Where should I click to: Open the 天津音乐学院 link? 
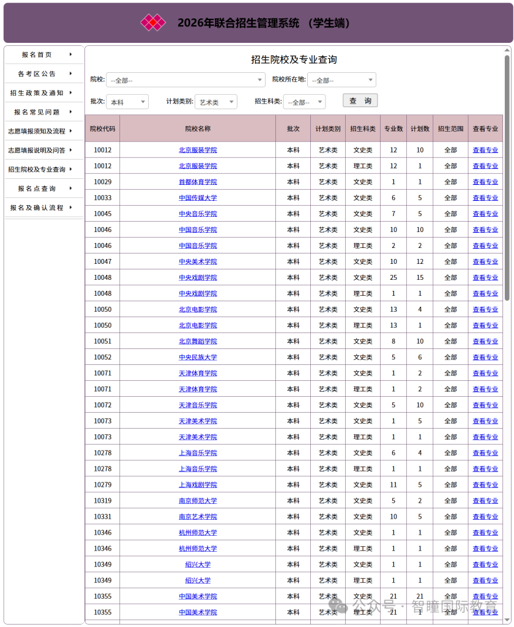click(198, 405)
